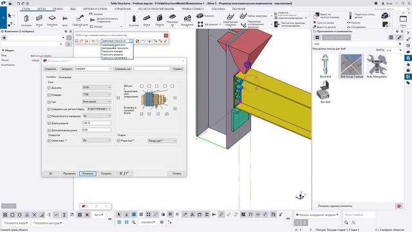Open the Create holes Да dropdown
The width and height of the screenshot is (412, 232).
[x=97, y=140]
